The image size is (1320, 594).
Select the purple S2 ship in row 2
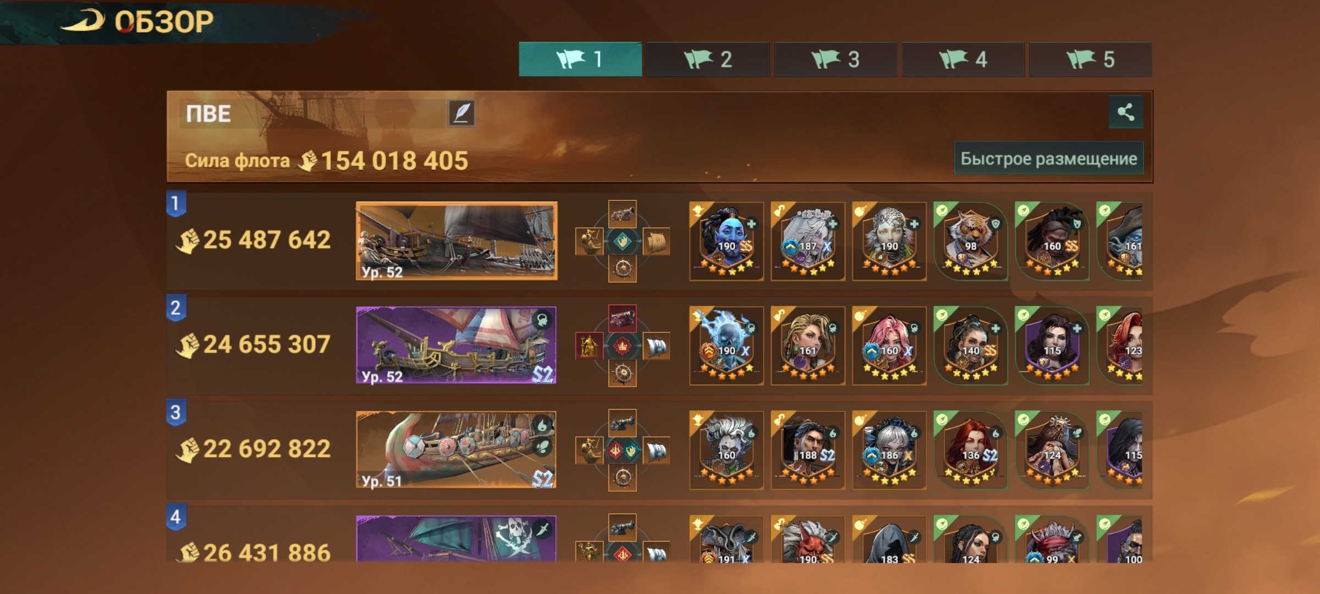click(456, 345)
